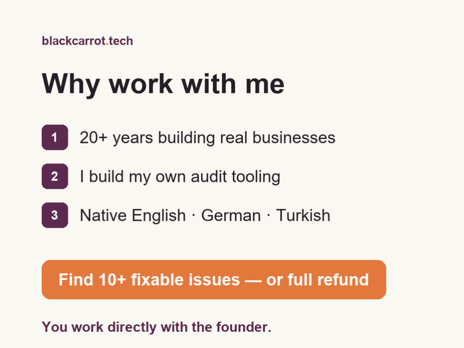Select the number 1 badge icon
The image size is (464, 348).
click(x=55, y=137)
